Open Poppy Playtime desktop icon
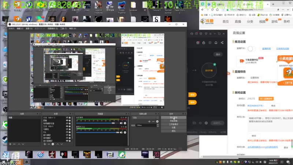293x165 pixels. 122,7
